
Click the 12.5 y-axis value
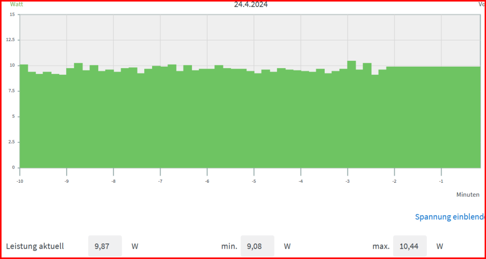(x=11, y=40)
